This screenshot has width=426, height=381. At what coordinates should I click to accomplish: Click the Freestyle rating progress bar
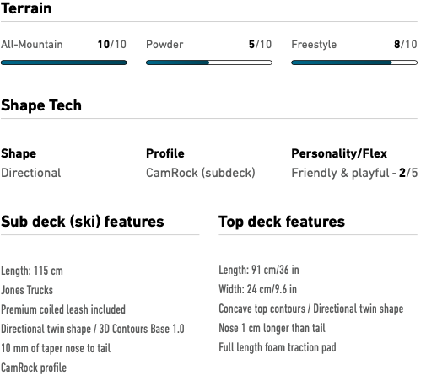(354, 62)
